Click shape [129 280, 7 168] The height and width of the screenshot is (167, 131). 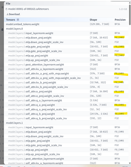tap(99, 24)
